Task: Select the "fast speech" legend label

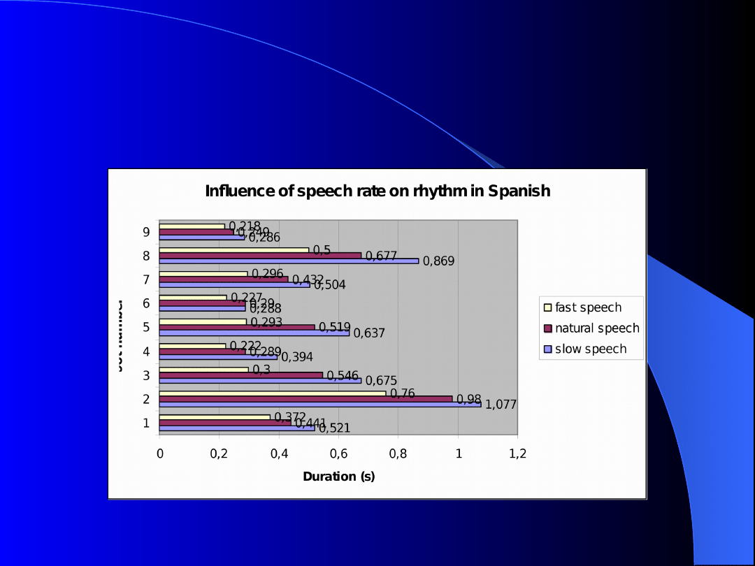Action: coord(588,307)
